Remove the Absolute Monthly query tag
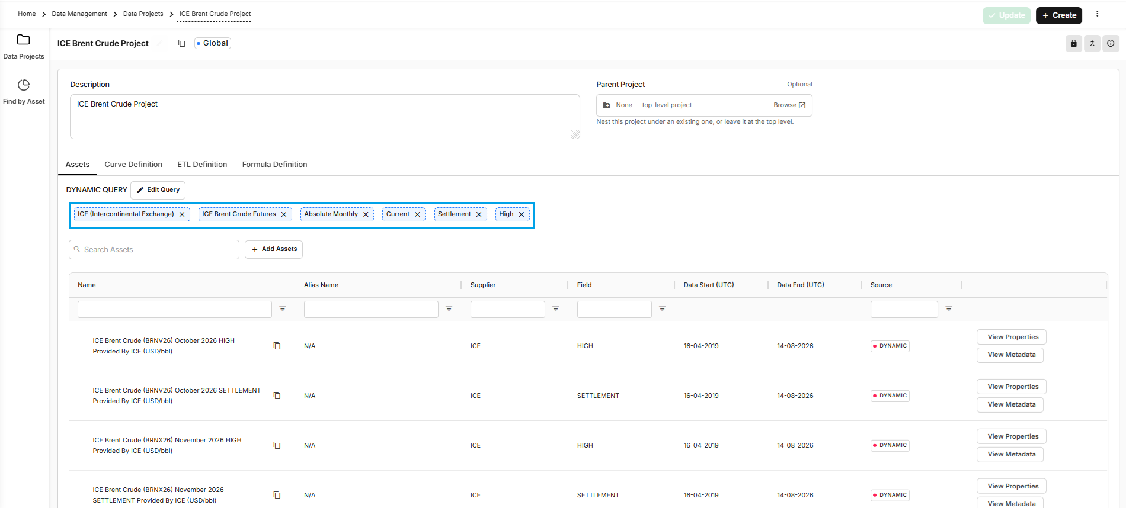 click(x=366, y=214)
